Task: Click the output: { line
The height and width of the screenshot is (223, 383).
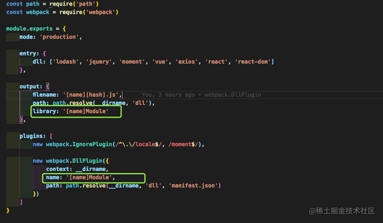Action: tap(35, 86)
